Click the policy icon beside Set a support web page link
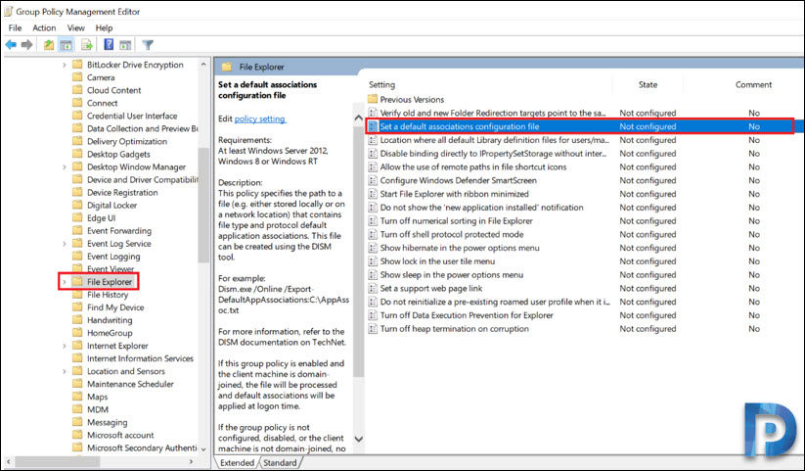805x471 pixels. click(x=373, y=289)
